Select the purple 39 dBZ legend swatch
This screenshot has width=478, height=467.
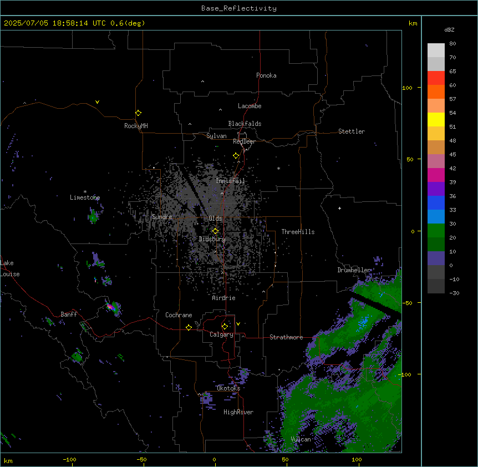(436, 189)
